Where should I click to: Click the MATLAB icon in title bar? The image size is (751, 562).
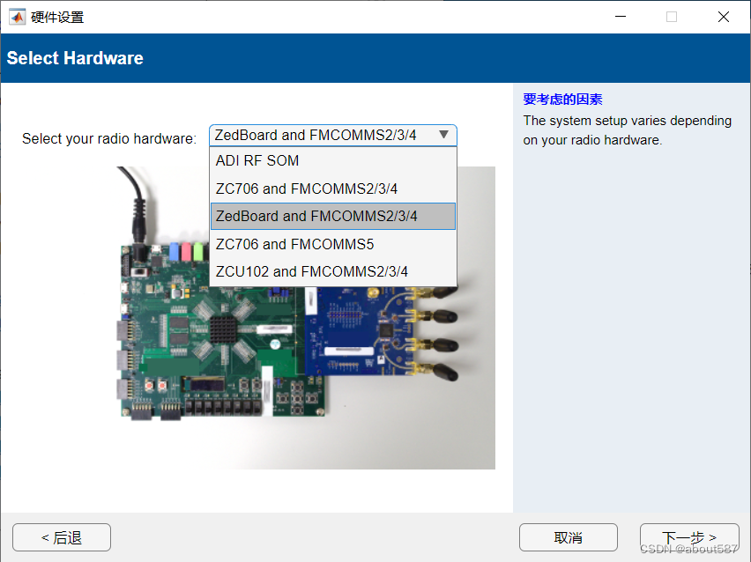[18, 17]
